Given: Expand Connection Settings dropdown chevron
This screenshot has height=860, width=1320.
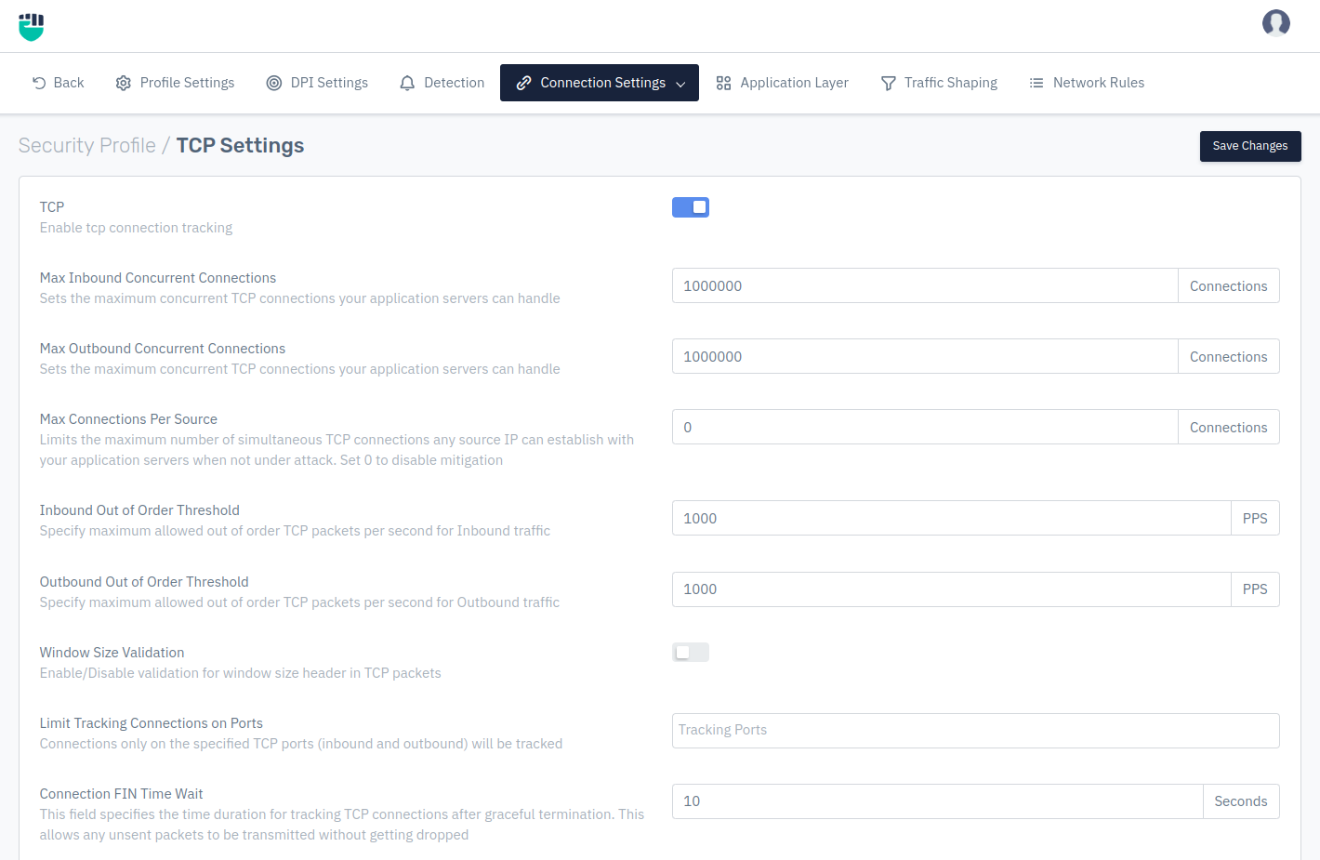Looking at the screenshot, I should point(680,84).
